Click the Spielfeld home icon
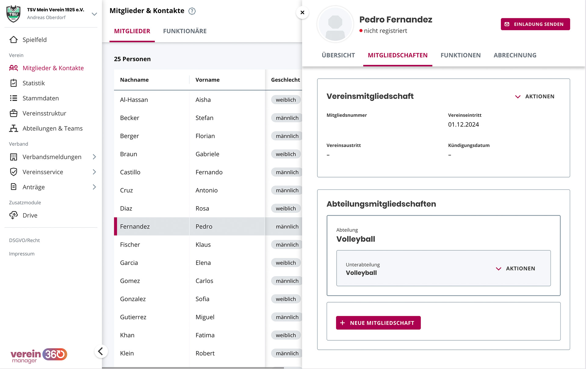The width and height of the screenshot is (586, 369). click(13, 40)
